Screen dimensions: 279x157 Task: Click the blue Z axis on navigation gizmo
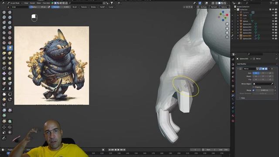[x=223, y=12]
